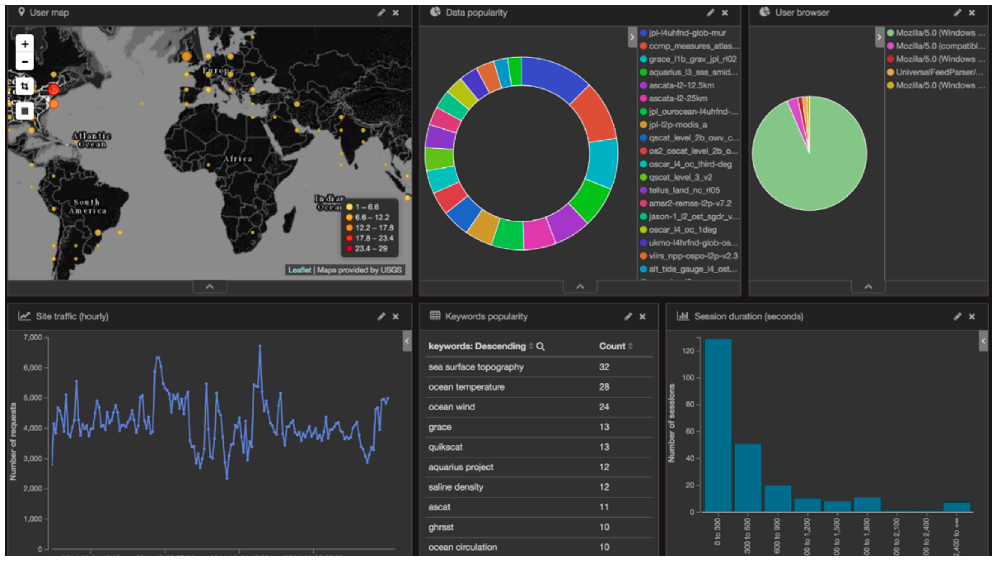Remove the Keywords popularity panel
This screenshot has height=561, width=998.
tap(642, 316)
